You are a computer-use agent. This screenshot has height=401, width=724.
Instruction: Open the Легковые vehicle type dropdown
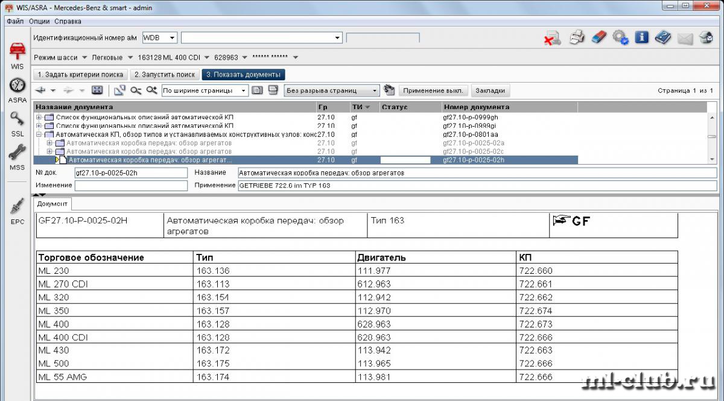[x=130, y=58]
